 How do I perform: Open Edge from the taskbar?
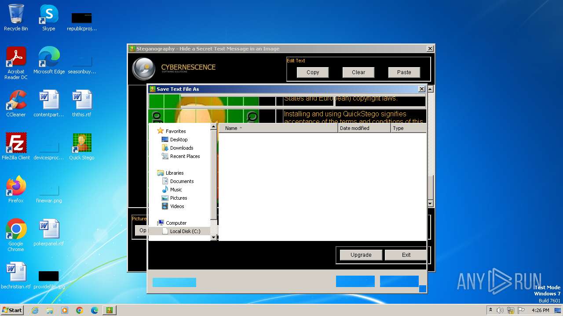pyautogui.click(x=95, y=310)
